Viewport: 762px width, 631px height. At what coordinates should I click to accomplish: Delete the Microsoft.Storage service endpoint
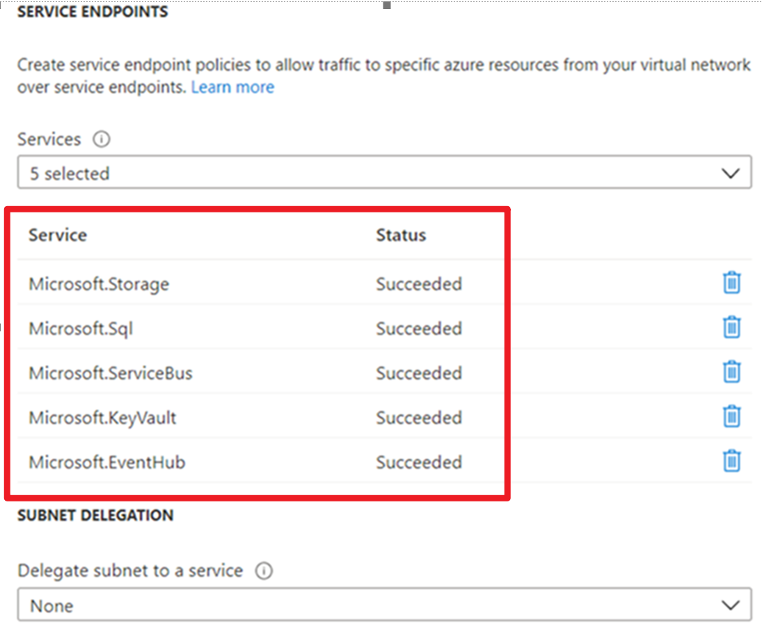[x=731, y=283]
